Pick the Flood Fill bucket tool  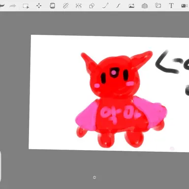pos(52,6)
